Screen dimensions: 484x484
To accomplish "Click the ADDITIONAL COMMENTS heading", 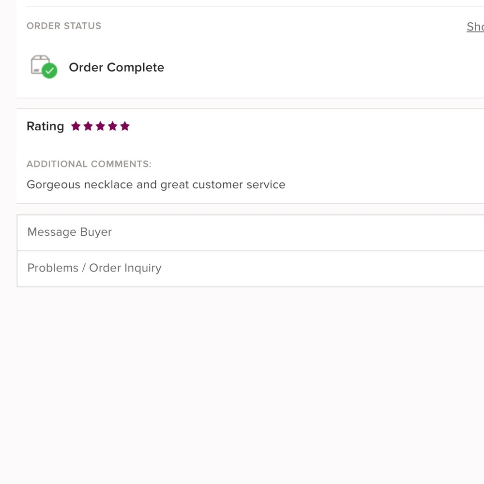I will 89,164.
